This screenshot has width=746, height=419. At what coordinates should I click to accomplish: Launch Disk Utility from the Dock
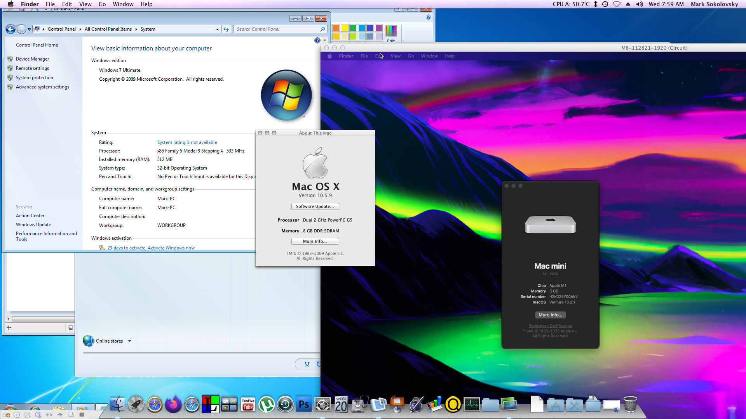coord(360,405)
